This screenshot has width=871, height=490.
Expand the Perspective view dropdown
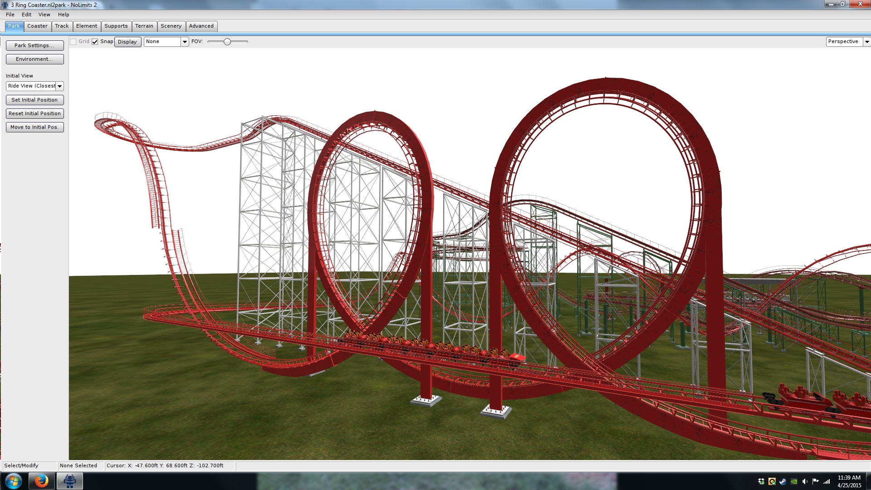pyautogui.click(x=866, y=42)
